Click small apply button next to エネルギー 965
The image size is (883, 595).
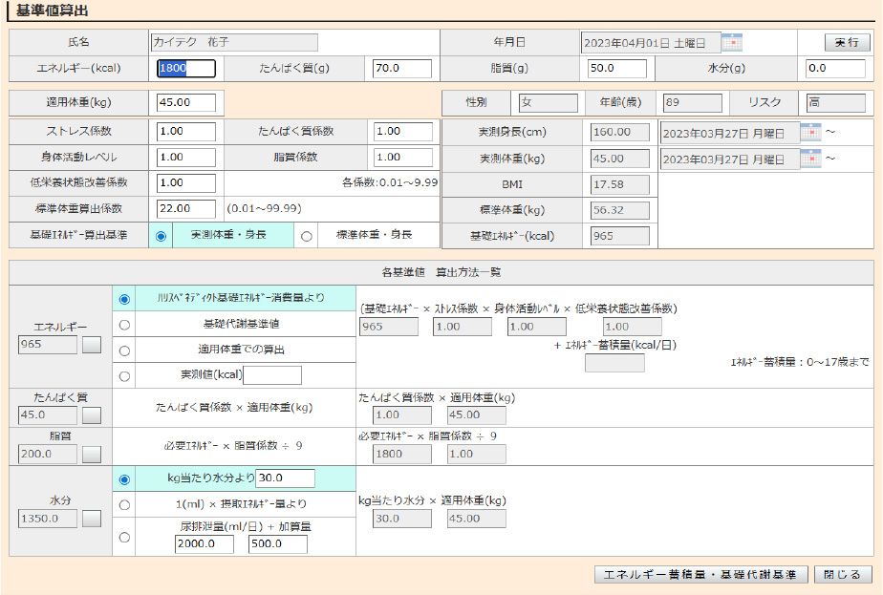coord(92,345)
